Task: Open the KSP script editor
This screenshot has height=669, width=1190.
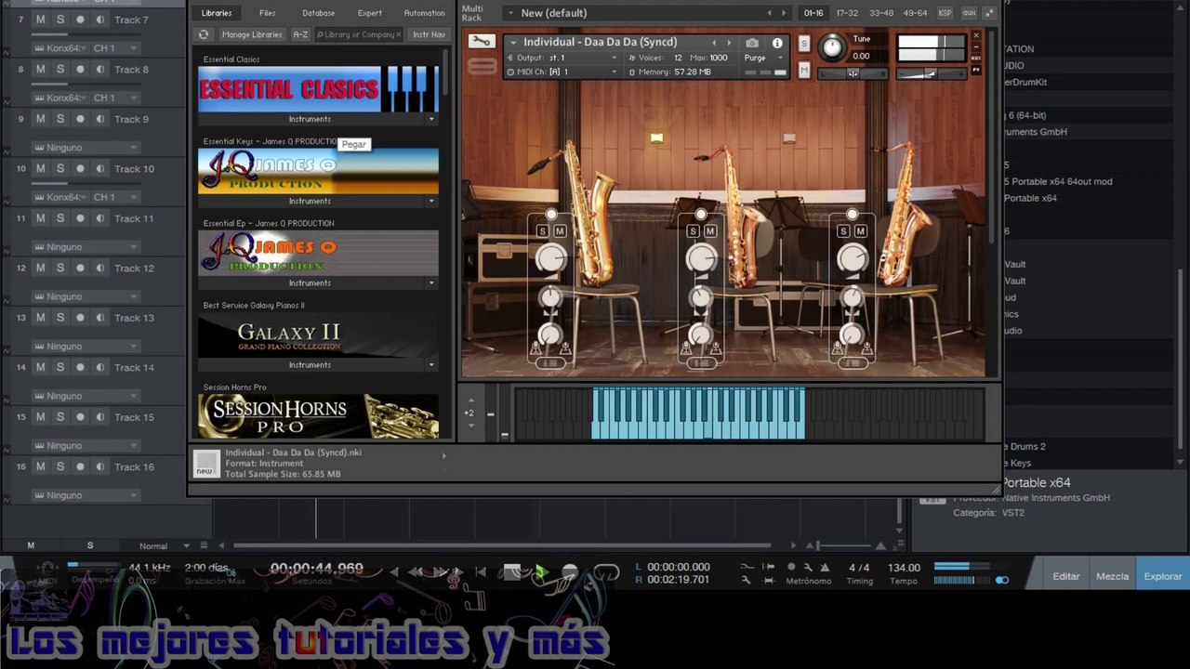Action: pyautogui.click(x=945, y=13)
